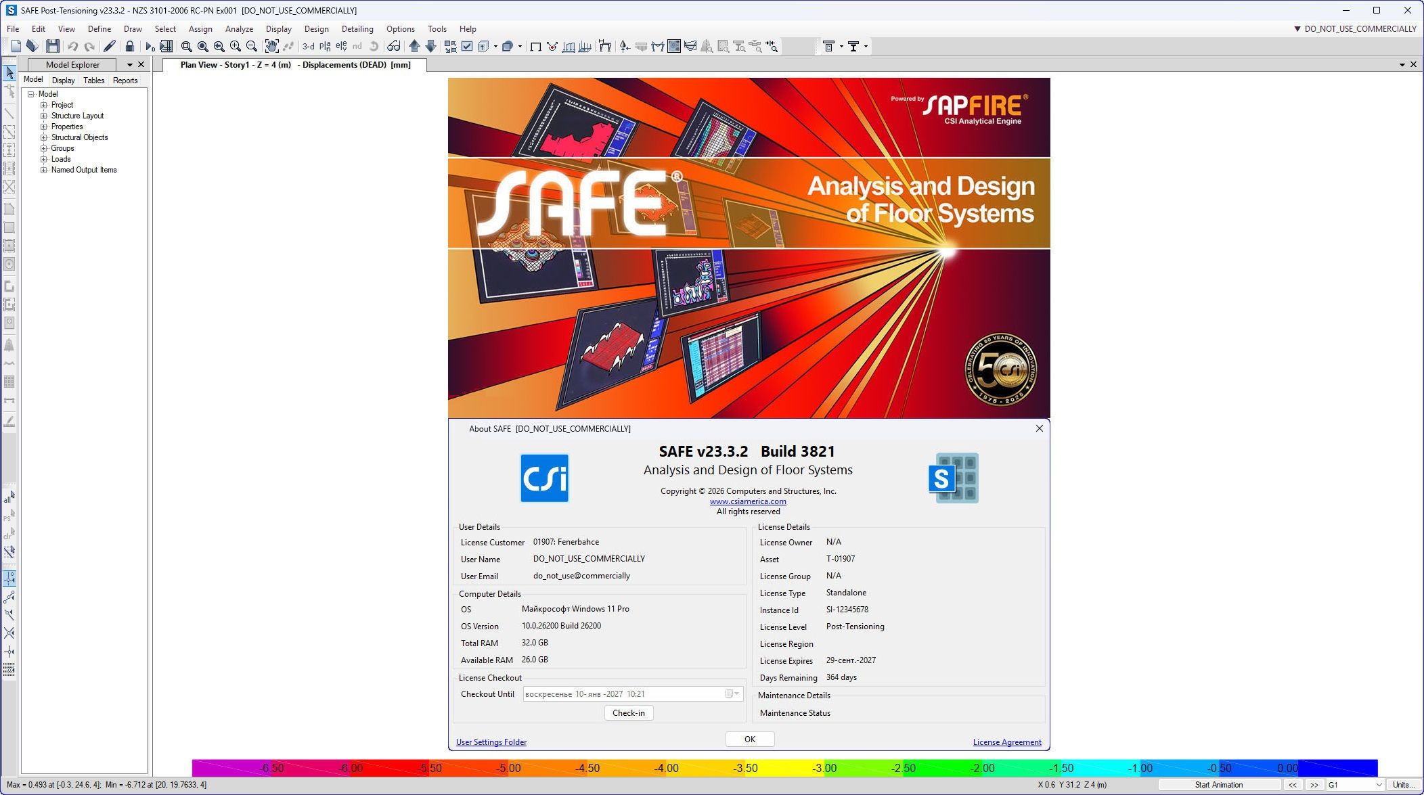Image resolution: width=1424 pixels, height=795 pixels.
Task: Click the glasses perspective toggle icon
Action: pos(393,46)
